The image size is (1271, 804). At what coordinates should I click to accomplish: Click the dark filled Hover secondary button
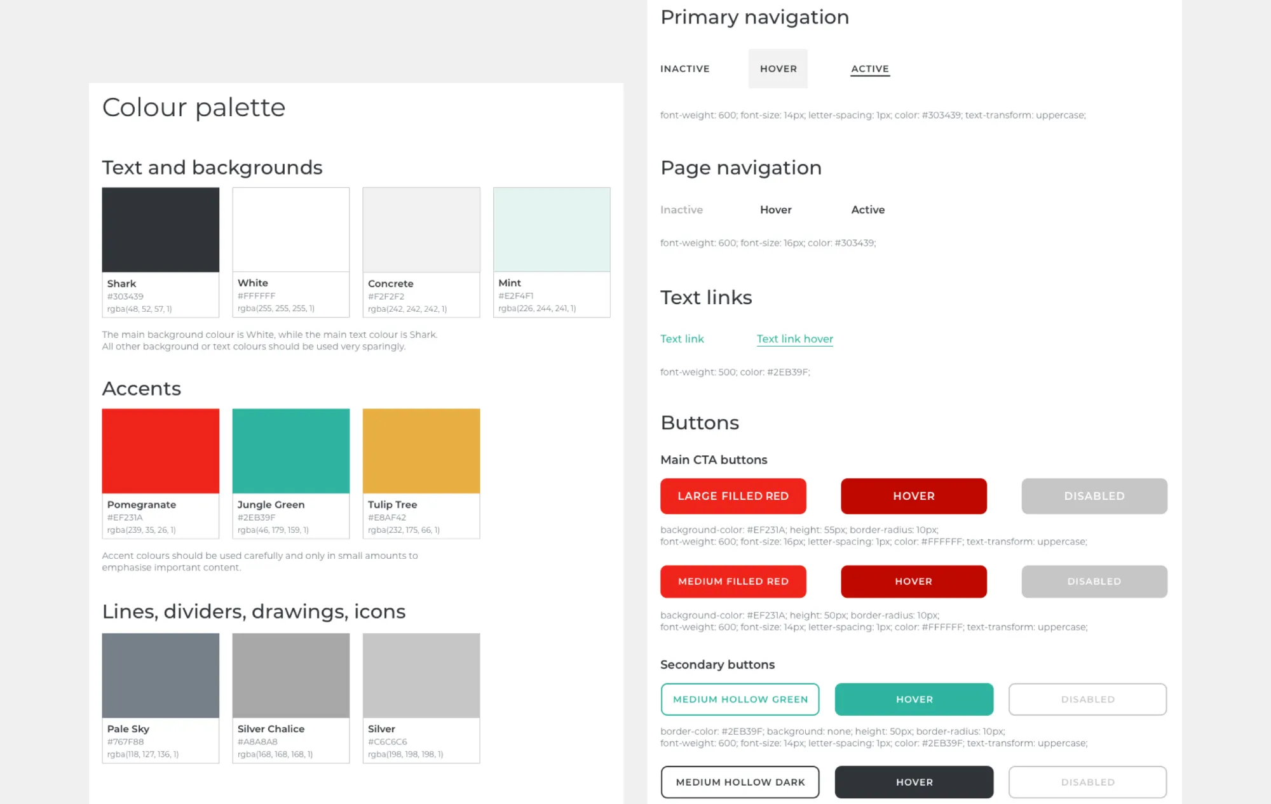click(913, 782)
